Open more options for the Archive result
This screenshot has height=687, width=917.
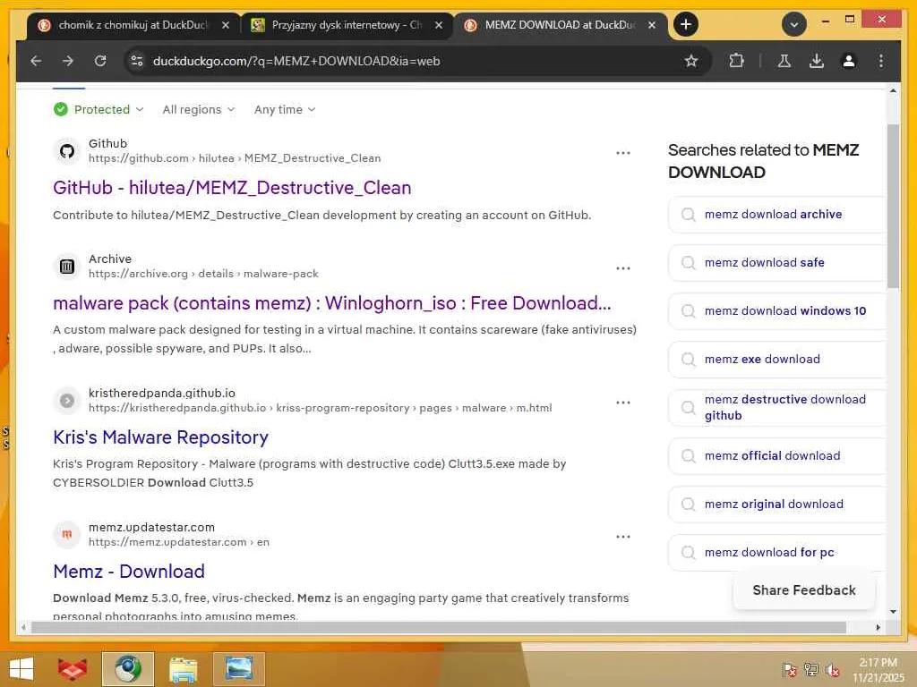coord(623,268)
